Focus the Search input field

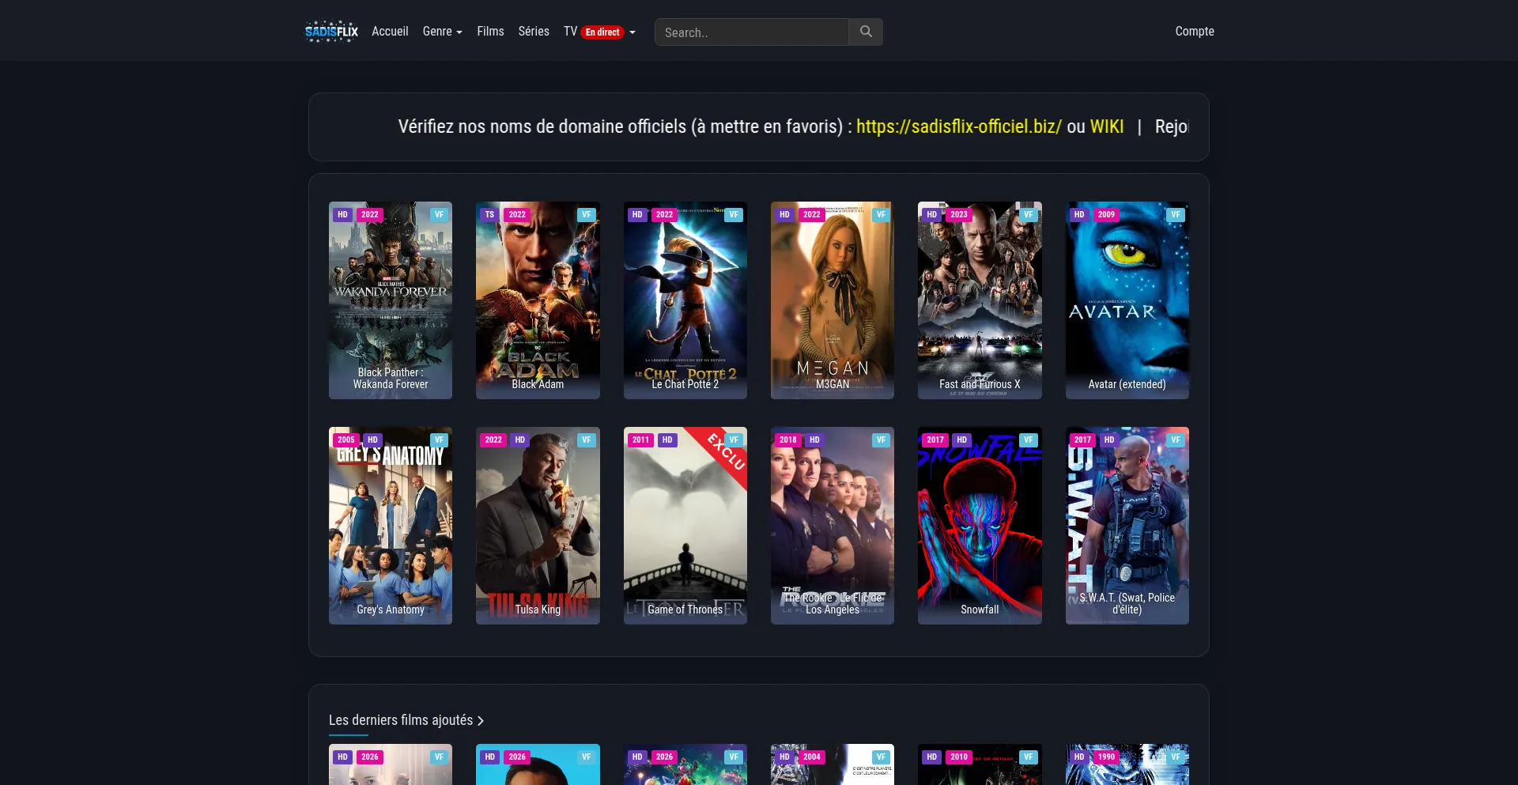point(752,32)
